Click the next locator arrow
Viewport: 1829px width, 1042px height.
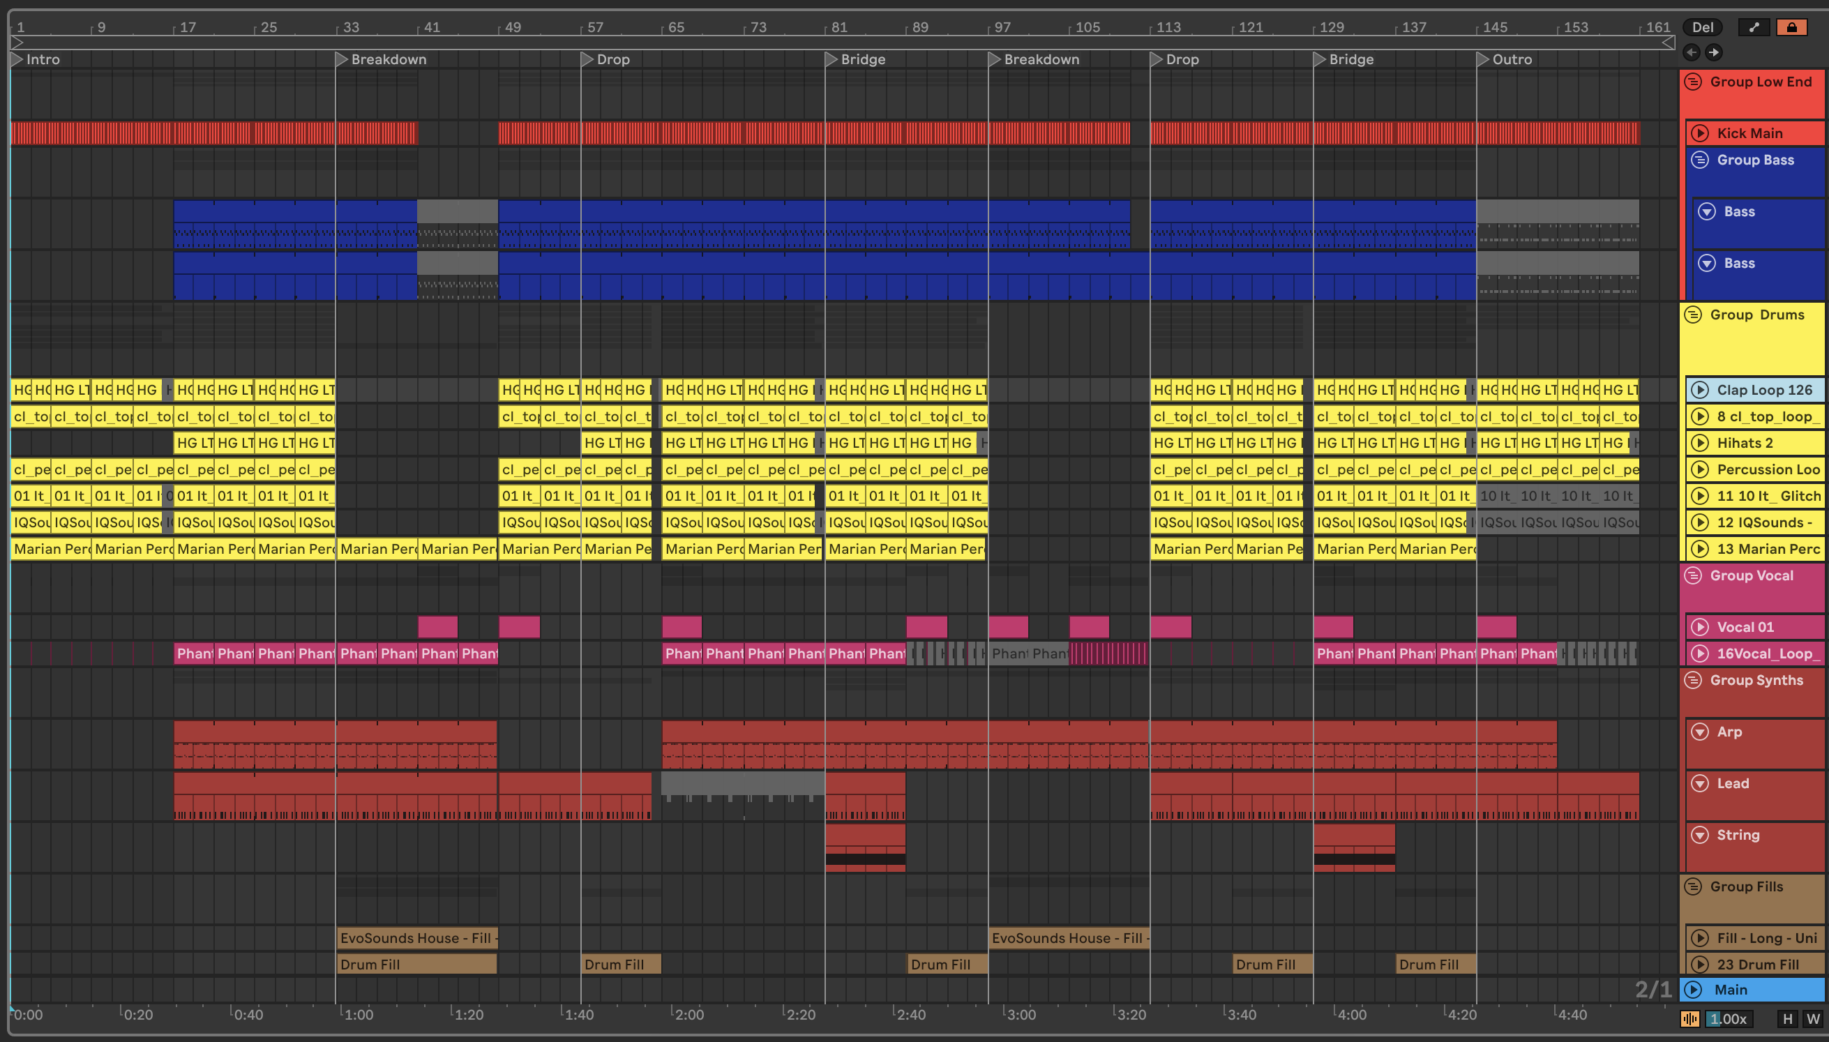click(1714, 52)
